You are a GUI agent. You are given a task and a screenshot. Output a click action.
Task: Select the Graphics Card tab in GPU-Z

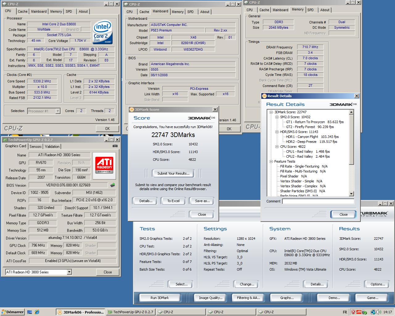tap(16, 146)
